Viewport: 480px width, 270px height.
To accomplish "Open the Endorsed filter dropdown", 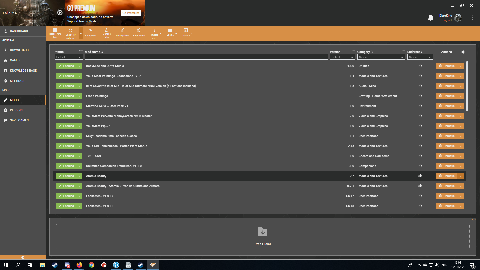I will 420,57.
